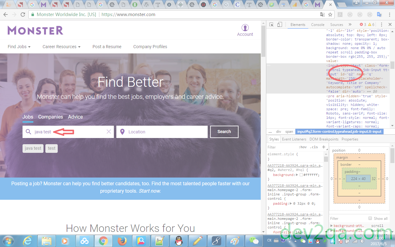Add a new style rule with the plus icon
This screenshot has width=395, height=247.
[323, 147]
